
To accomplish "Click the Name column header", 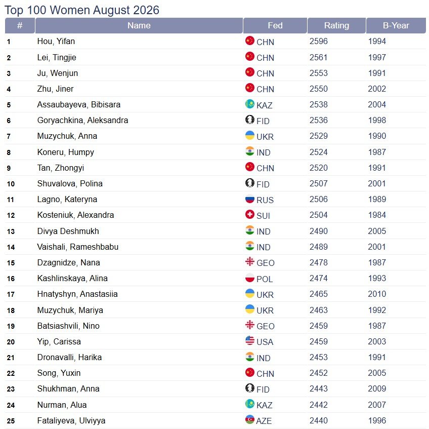I will tap(139, 25).
